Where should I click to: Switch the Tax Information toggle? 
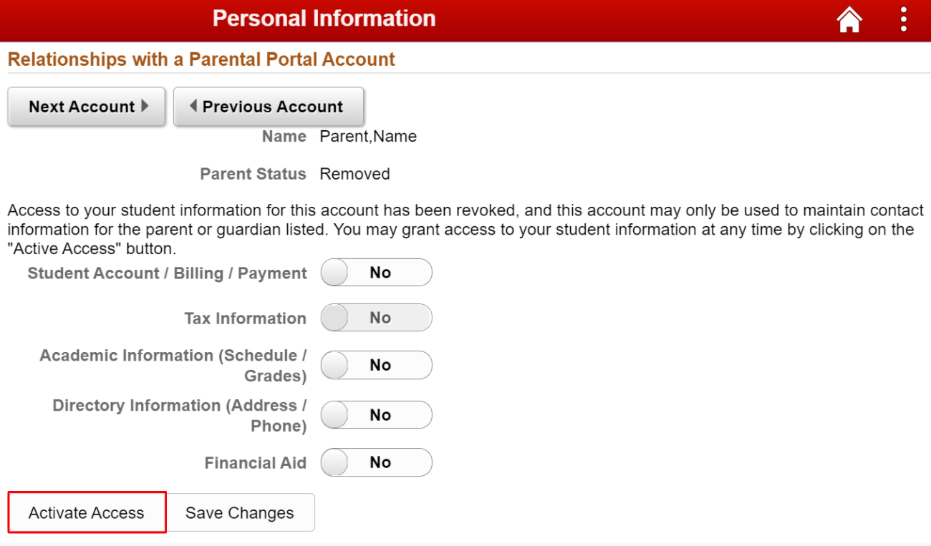coord(377,318)
